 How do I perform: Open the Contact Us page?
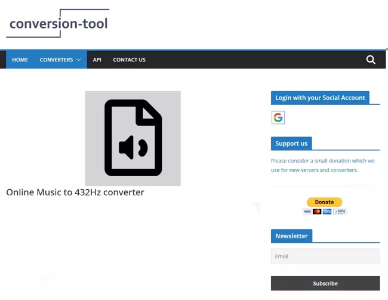129,60
